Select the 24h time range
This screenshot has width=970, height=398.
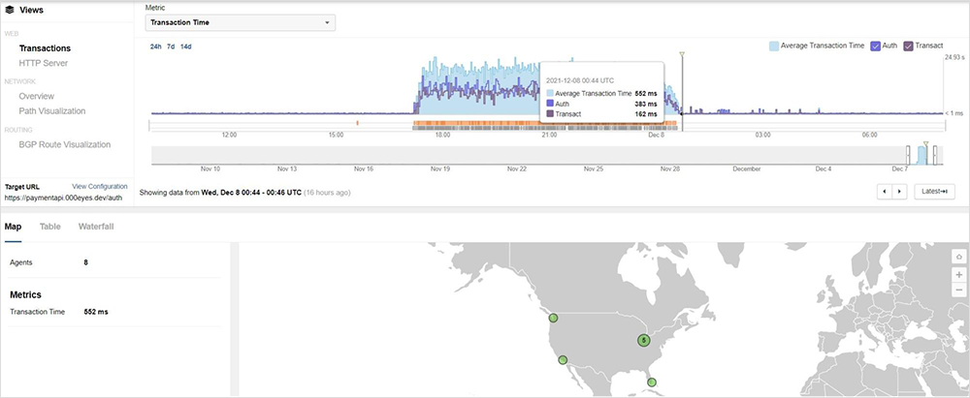click(155, 46)
